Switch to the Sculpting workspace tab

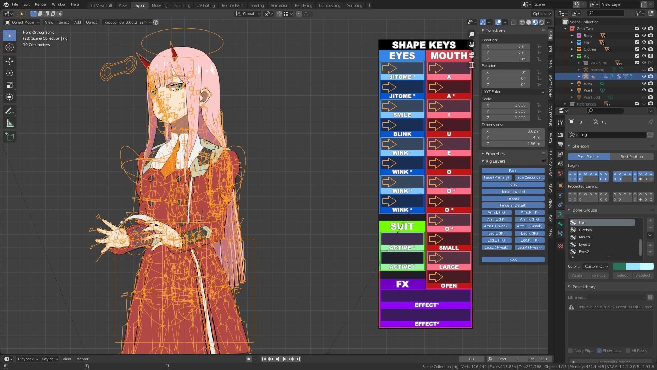point(182,5)
